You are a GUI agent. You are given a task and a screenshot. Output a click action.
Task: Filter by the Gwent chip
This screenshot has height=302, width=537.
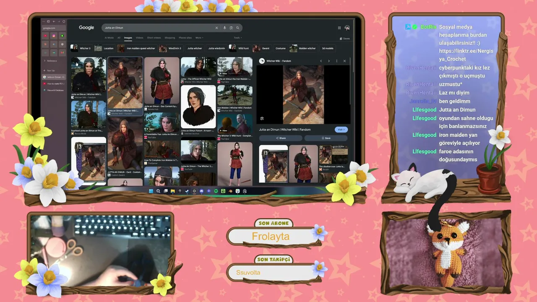point(262,48)
